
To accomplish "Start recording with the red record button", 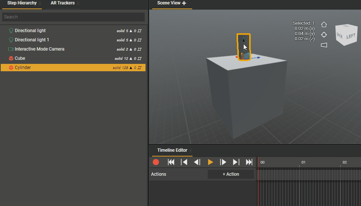I will pos(156,162).
